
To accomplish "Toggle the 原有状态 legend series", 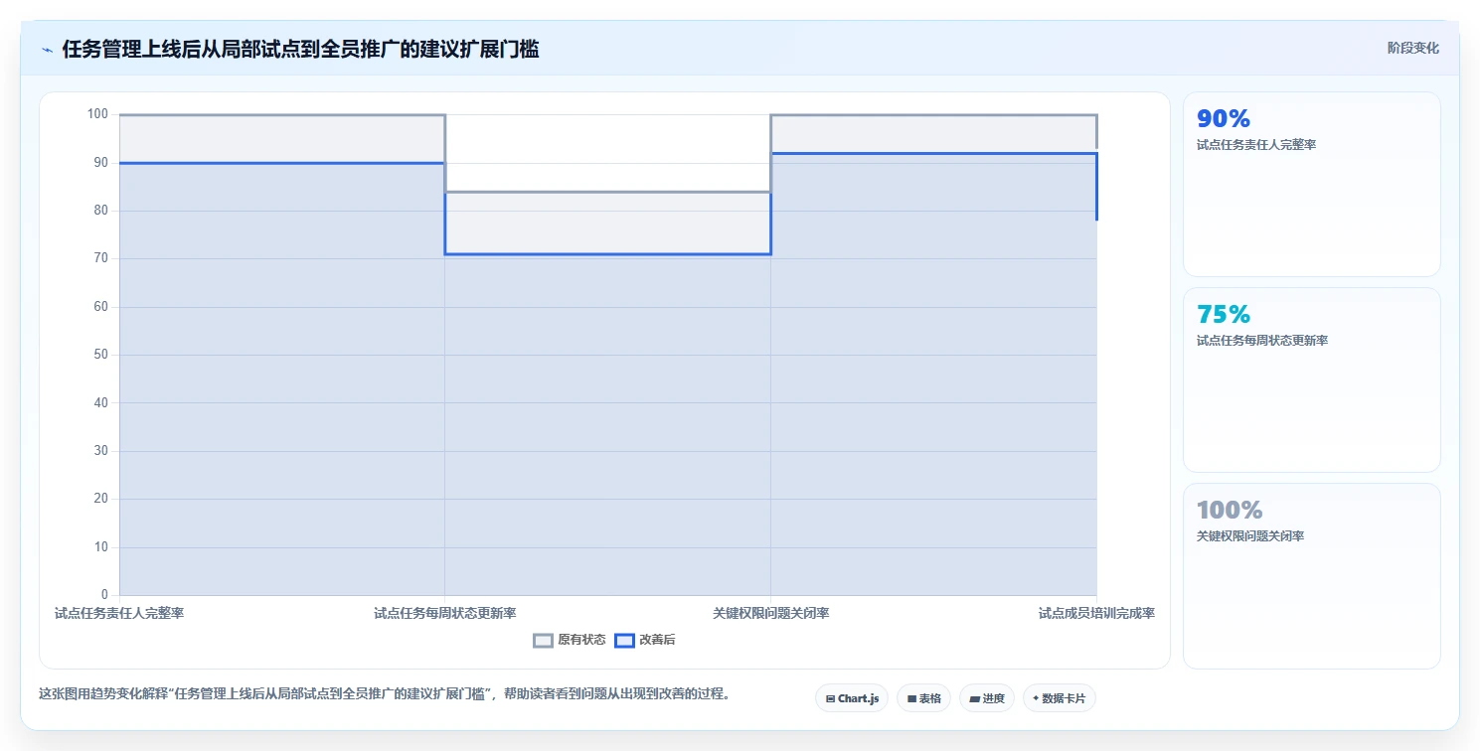I will point(570,640).
